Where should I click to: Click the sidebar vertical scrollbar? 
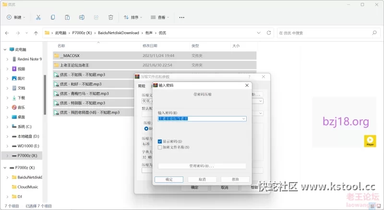pyautogui.click(x=45, y=95)
